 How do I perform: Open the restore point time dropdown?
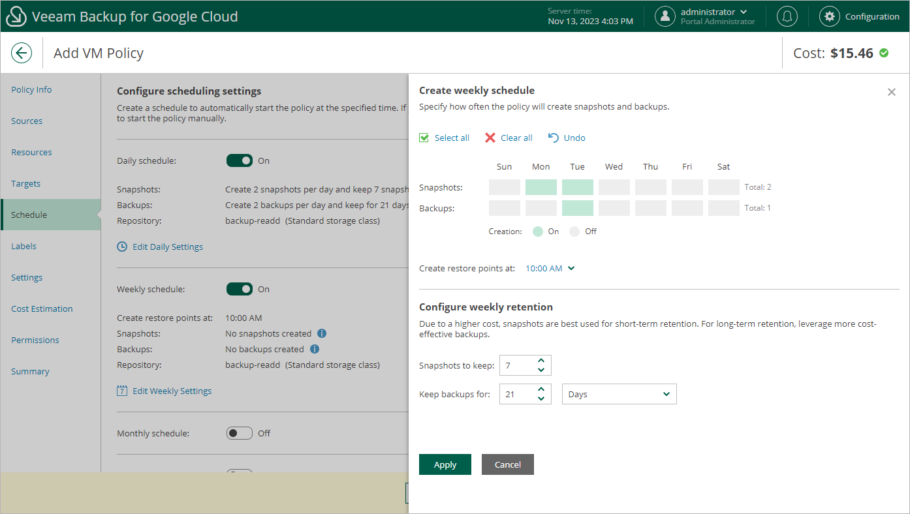(550, 268)
